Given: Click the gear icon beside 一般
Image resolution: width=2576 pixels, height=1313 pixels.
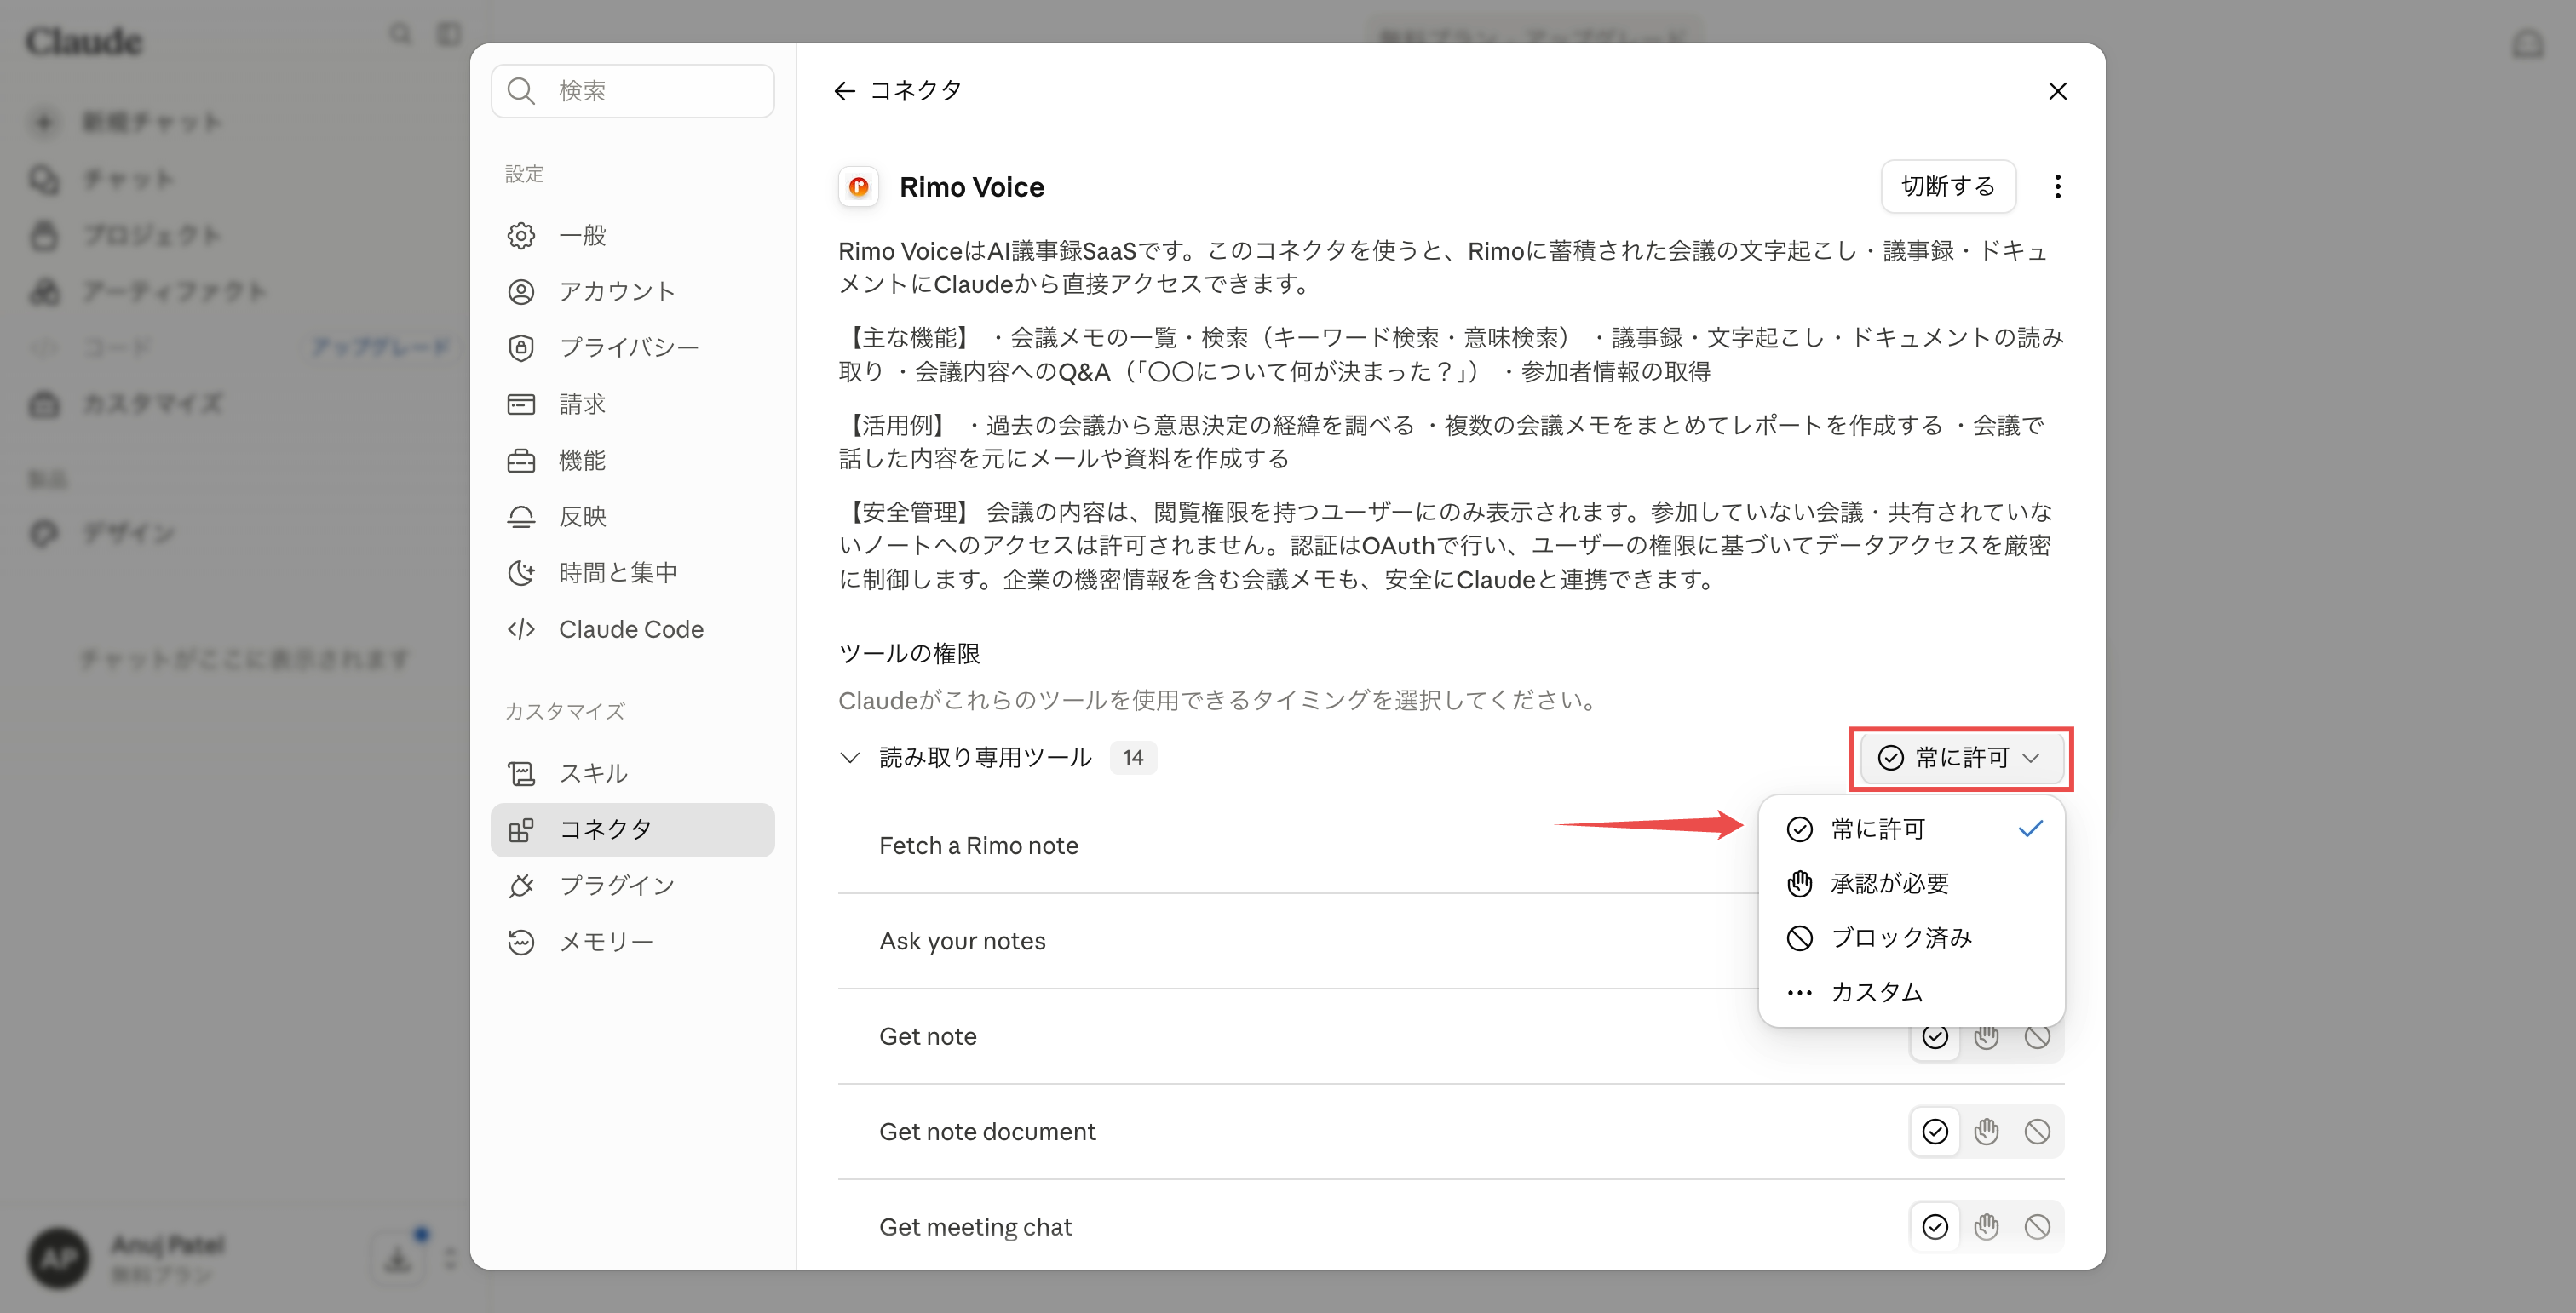Looking at the screenshot, I should click(x=521, y=236).
